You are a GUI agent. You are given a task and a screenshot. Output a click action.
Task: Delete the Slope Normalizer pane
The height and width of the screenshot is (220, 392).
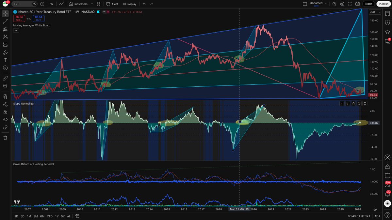pos(353,104)
